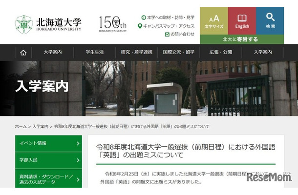The height and width of the screenshot is (195, 298).
Task: Open the 150th anniversary logo link
Action: pyautogui.click(x=112, y=24)
